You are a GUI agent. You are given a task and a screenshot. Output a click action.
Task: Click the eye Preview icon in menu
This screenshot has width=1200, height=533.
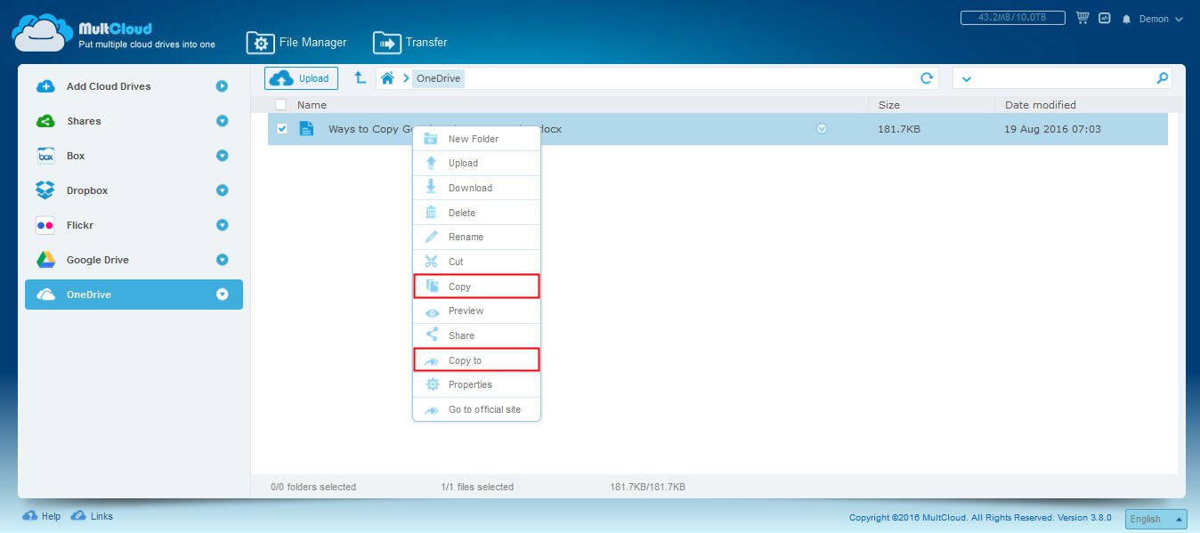coord(431,311)
